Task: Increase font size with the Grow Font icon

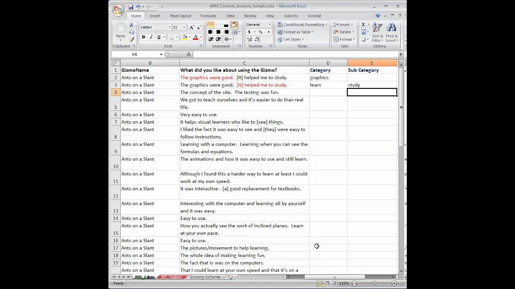Action: click(192, 27)
